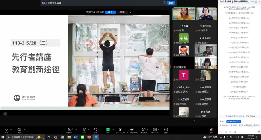Open video options arrow beside camera
The height and width of the screenshot is (140, 261).
[24, 129]
